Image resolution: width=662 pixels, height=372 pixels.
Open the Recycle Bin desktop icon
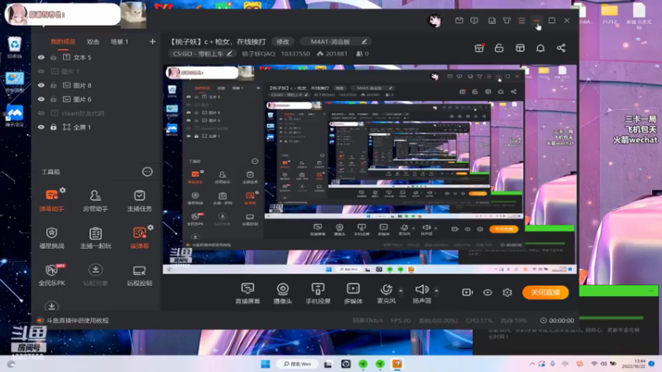[14, 47]
